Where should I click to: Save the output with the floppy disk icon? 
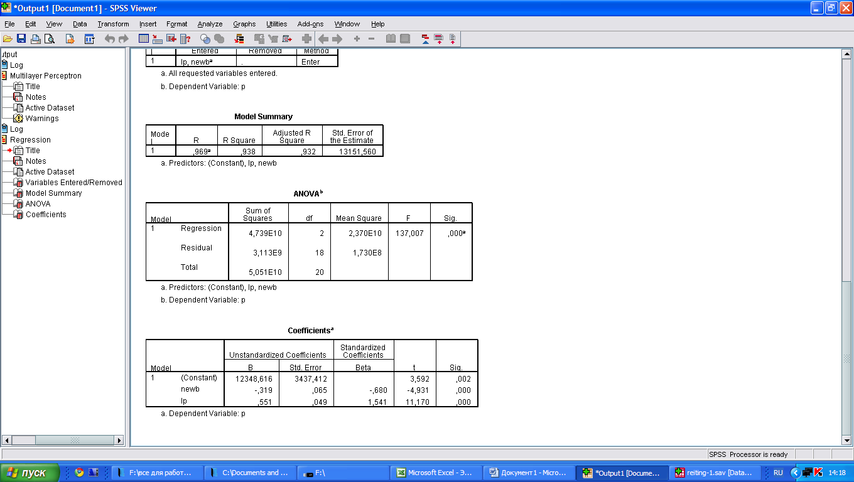pos(21,39)
